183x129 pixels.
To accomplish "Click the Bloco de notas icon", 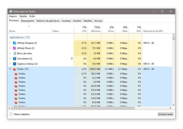I will coord(14,53).
